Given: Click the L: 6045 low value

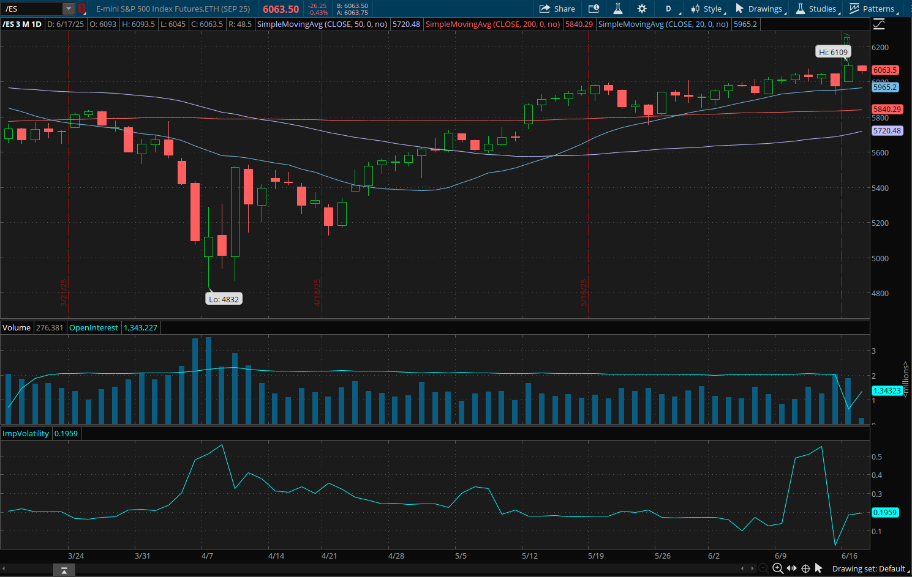Looking at the screenshot, I should [x=173, y=24].
